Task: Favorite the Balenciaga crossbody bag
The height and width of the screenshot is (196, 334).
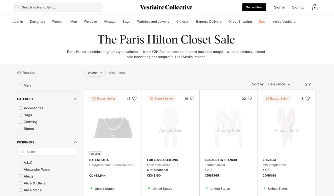Action: [x=135, y=98]
